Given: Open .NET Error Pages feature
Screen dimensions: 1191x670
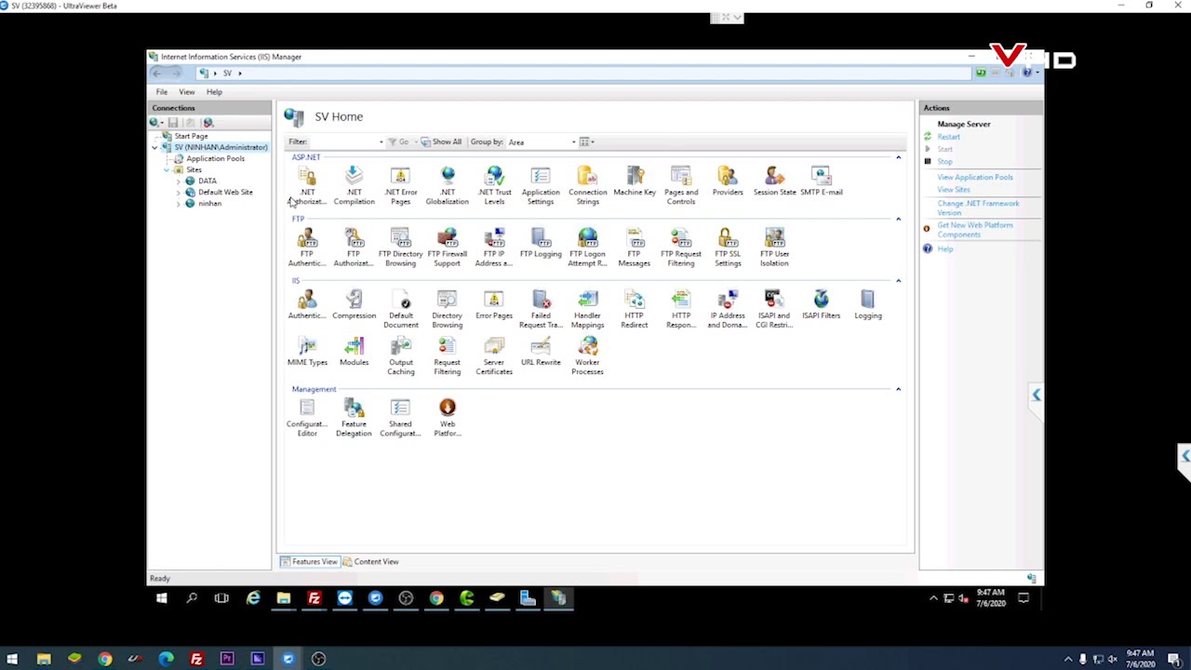Looking at the screenshot, I should (400, 185).
